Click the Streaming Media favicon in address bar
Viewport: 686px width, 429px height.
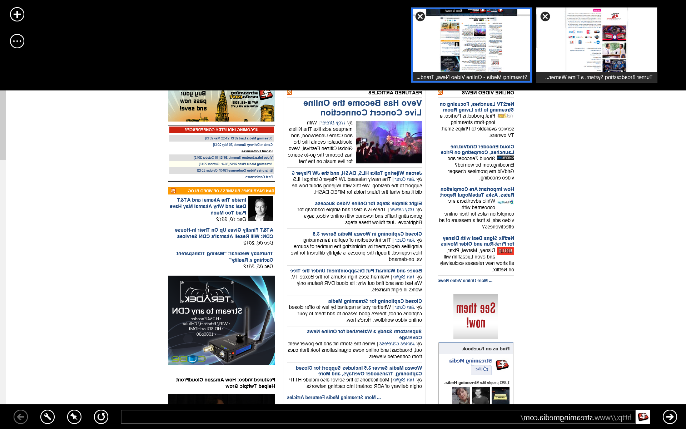click(x=643, y=417)
